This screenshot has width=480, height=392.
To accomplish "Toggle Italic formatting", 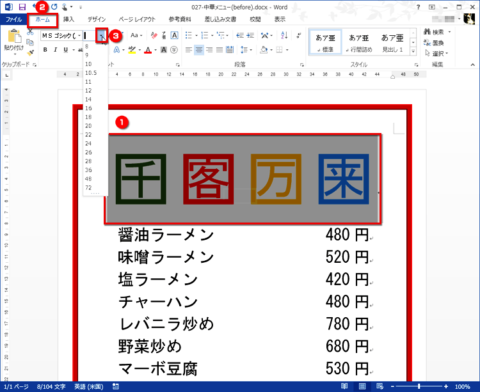I will 56,49.
